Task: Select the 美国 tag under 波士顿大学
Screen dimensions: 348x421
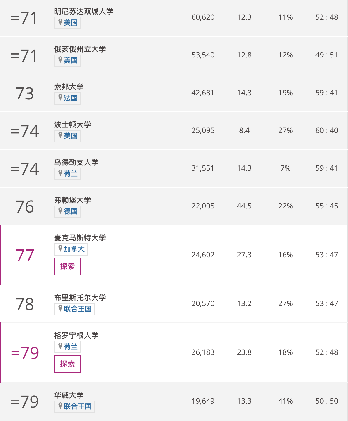Action: pos(67,136)
